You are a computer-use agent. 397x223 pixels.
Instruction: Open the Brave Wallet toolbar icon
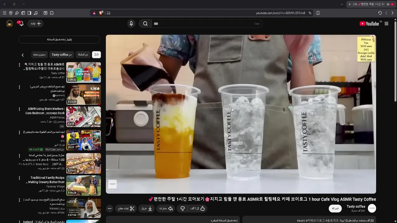[x=23, y=13]
